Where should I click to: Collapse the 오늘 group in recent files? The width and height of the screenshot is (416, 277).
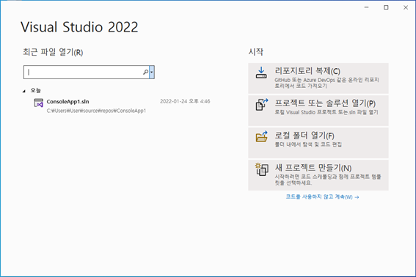[24, 91]
